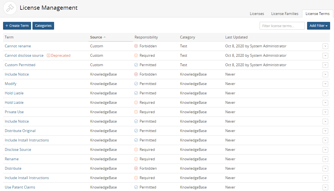Click the gavel License Management icon

click(10, 8)
